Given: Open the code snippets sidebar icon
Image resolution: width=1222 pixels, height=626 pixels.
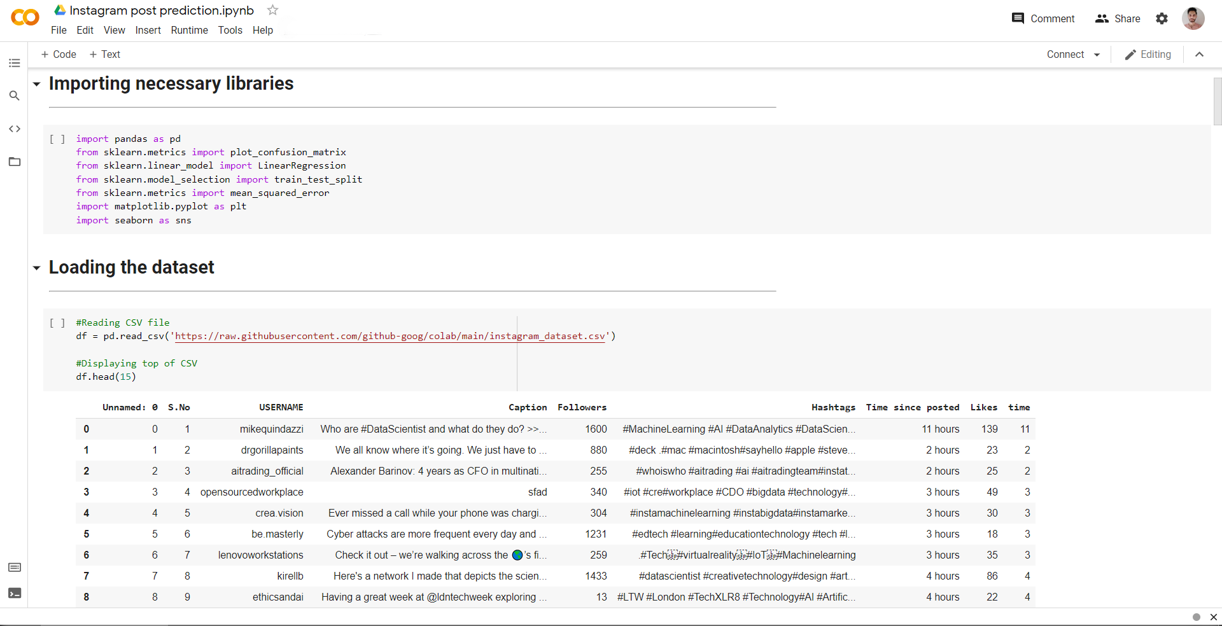Looking at the screenshot, I should click(x=14, y=129).
